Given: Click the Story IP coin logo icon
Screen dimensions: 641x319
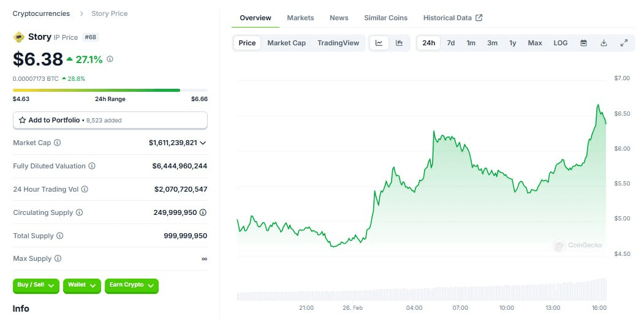Looking at the screenshot, I should pyautogui.click(x=19, y=37).
